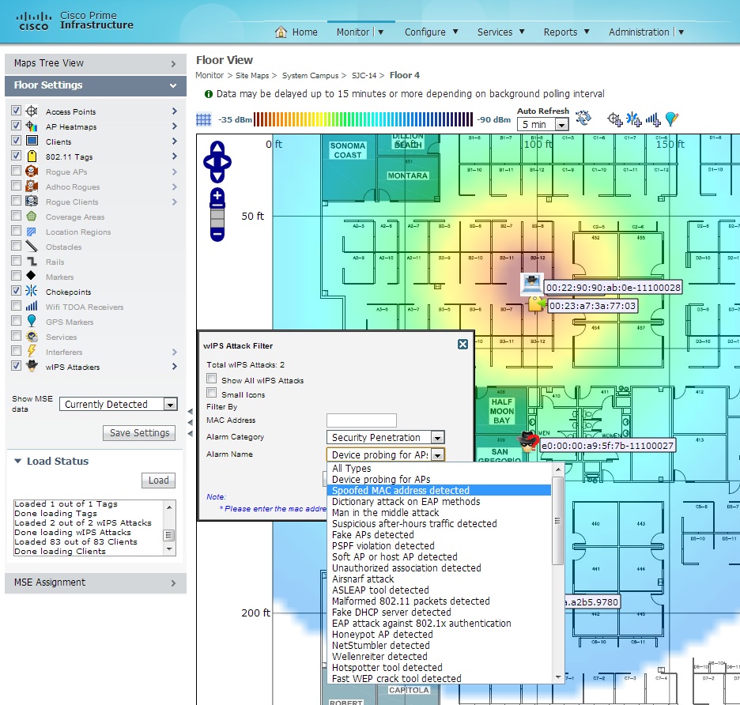Click the zoom in plus button
The image size is (740, 705).
pyautogui.click(x=217, y=195)
